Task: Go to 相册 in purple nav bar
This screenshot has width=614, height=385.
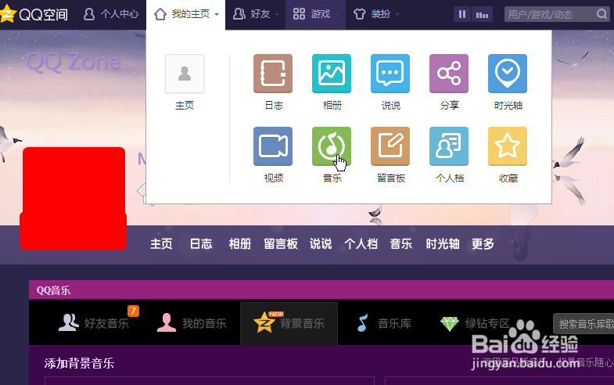Action: coord(239,244)
